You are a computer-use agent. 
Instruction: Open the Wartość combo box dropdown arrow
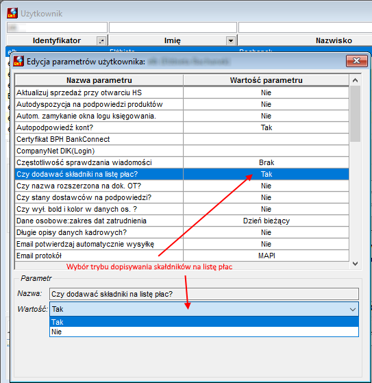(352, 309)
